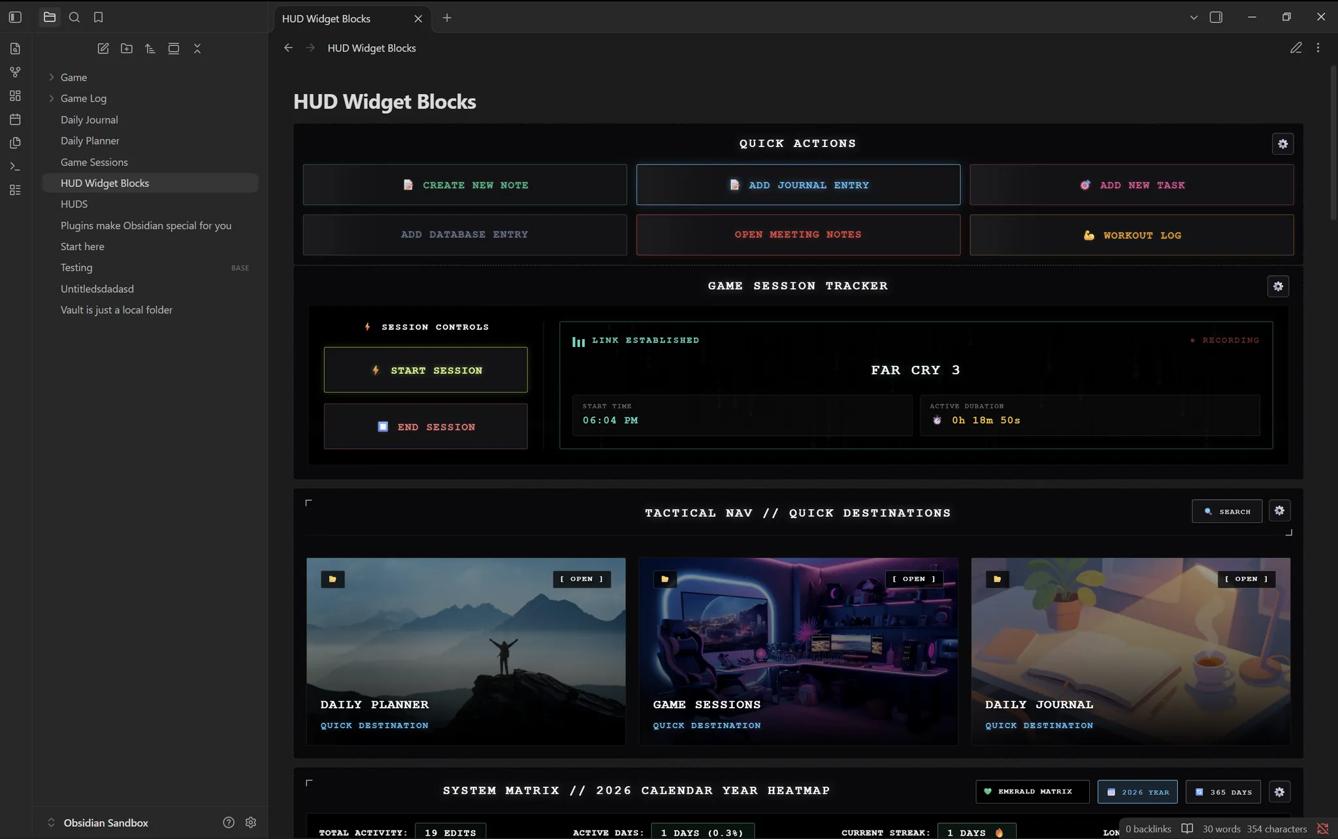Click the sync status icon in status bar
This screenshot has width=1338, height=839.
1323,829
